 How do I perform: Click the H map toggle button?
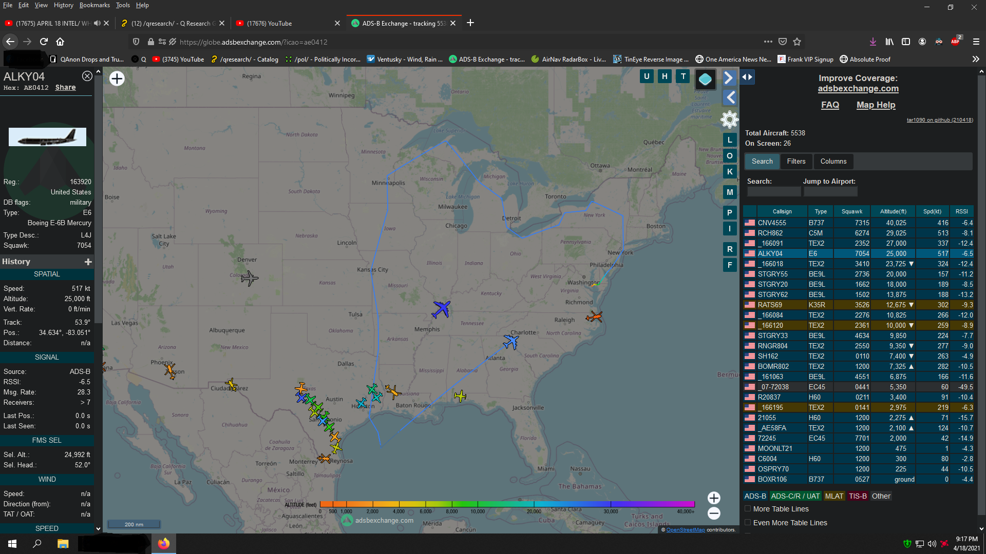pyautogui.click(x=665, y=76)
